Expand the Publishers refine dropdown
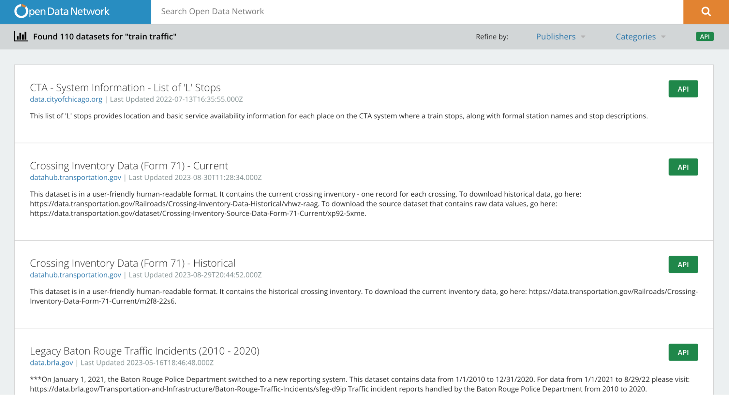 point(555,37)
